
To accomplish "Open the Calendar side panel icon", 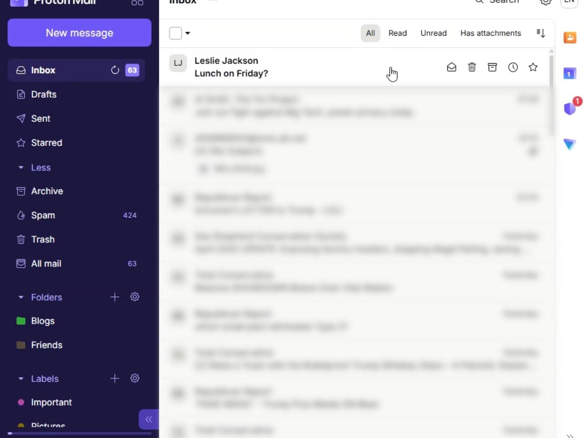I will point(570,73).
